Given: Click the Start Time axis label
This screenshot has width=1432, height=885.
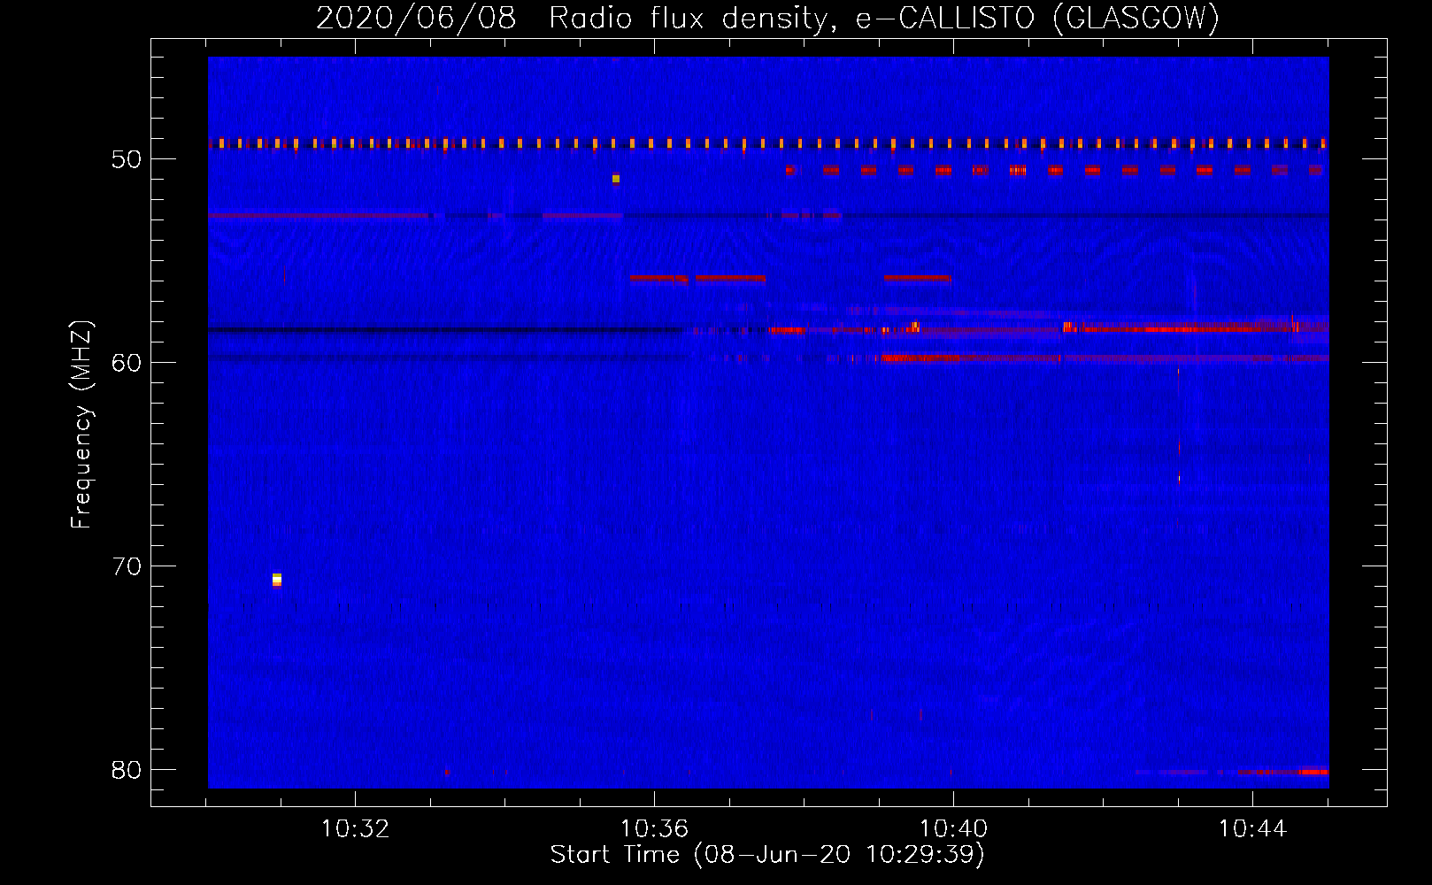Looking at the screenshot, I should coord(767,855).
